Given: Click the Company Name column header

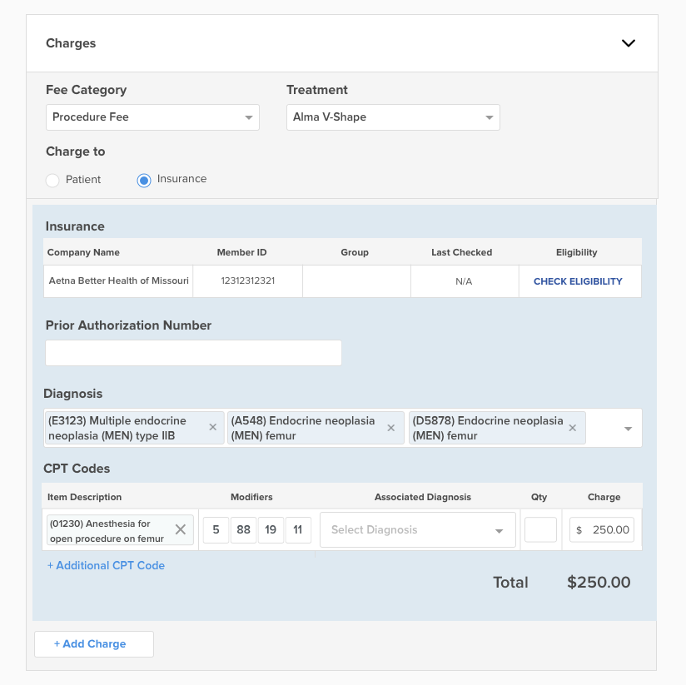Looking at the screenshot, I should (83, 252).
